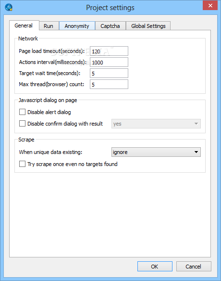The height and width of the screenshot is (281, 221).
Task: Click the Actions interval field
Action: point(109,63)
